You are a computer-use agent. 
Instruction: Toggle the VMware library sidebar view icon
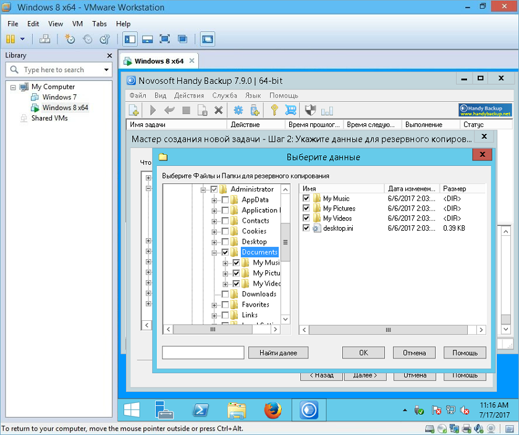[130, 39]
